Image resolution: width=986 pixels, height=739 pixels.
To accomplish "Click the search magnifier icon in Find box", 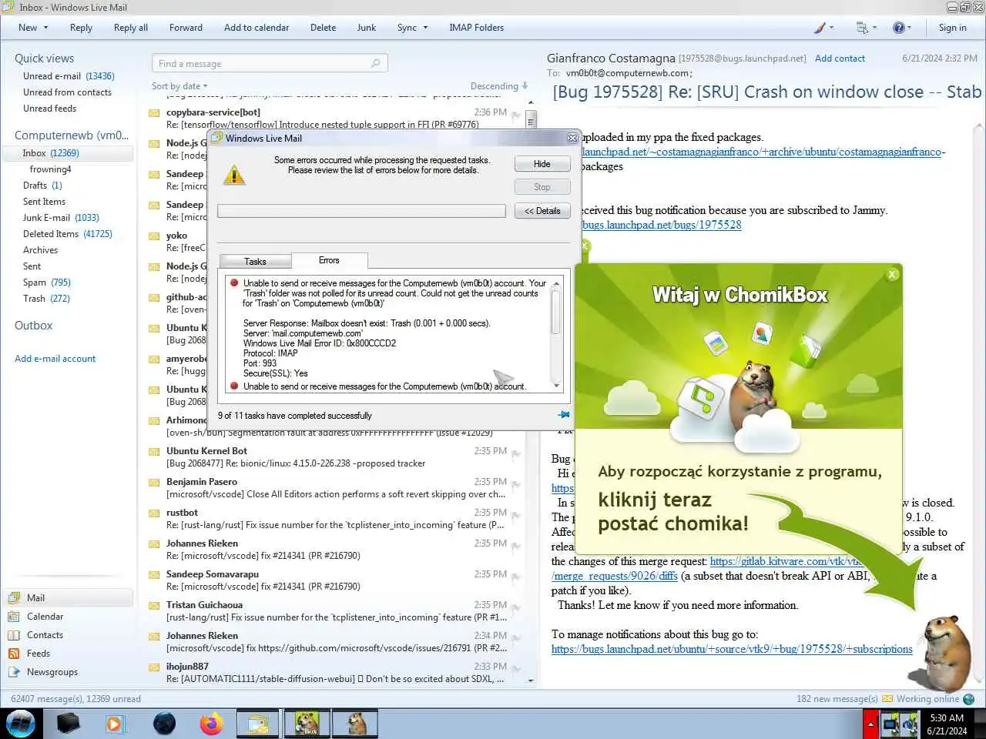I will tap(376, 63).
